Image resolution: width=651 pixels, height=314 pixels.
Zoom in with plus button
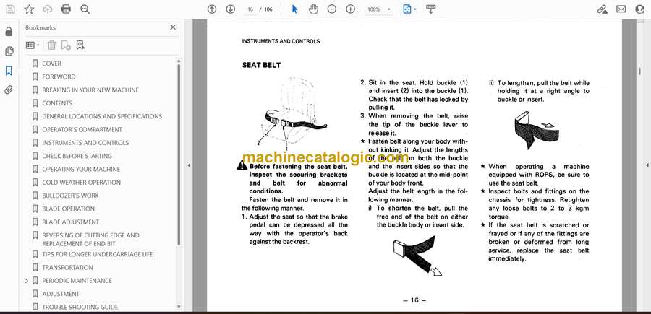tap(350, 9)
